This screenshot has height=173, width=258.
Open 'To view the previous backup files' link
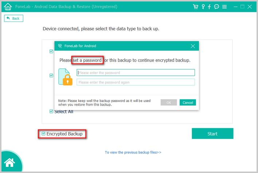coord(133,153)
